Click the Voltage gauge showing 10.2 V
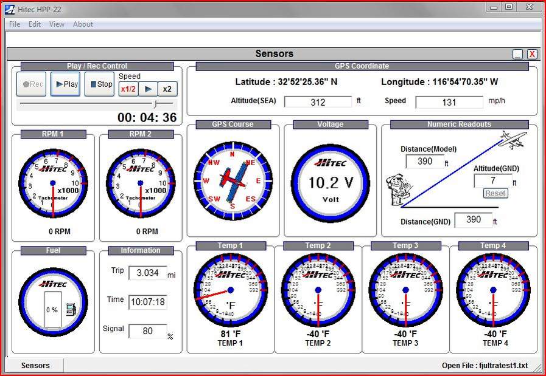Viewport: 546px width, 376px height. coord(330,183)
